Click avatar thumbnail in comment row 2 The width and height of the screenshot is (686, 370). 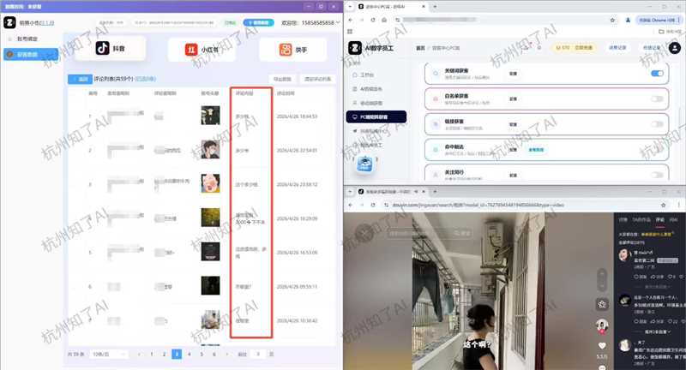pyautogui.click(x=210, y=149)
